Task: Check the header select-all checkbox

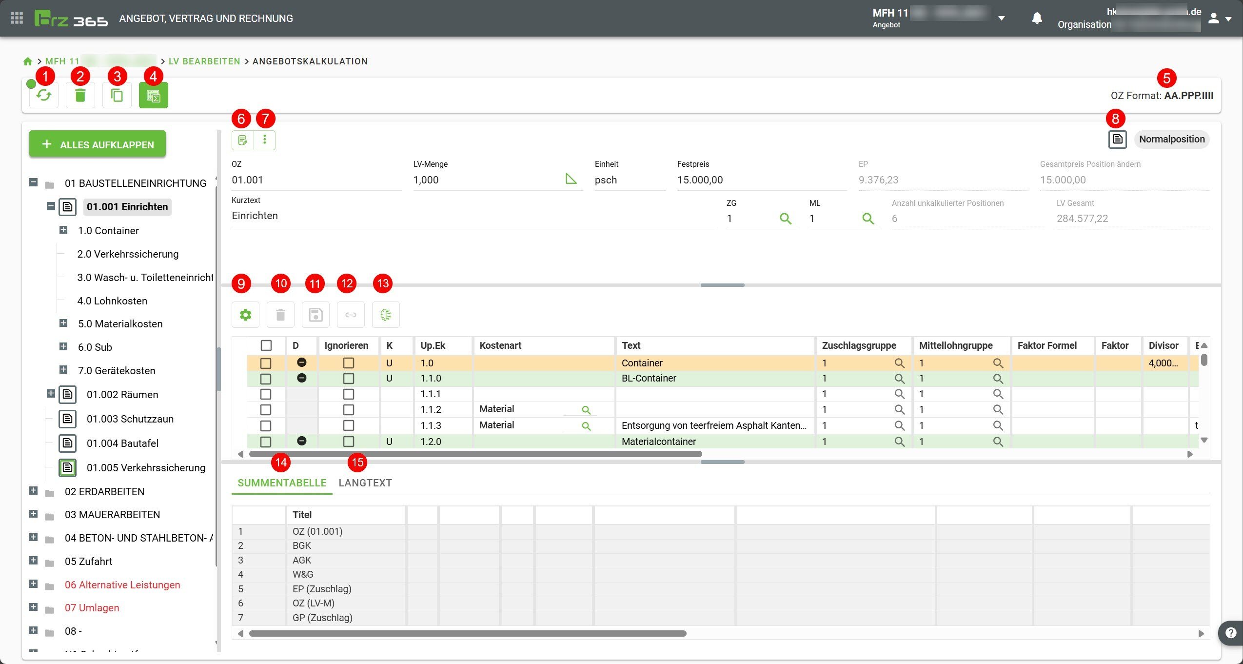Action: coord(266,345)
